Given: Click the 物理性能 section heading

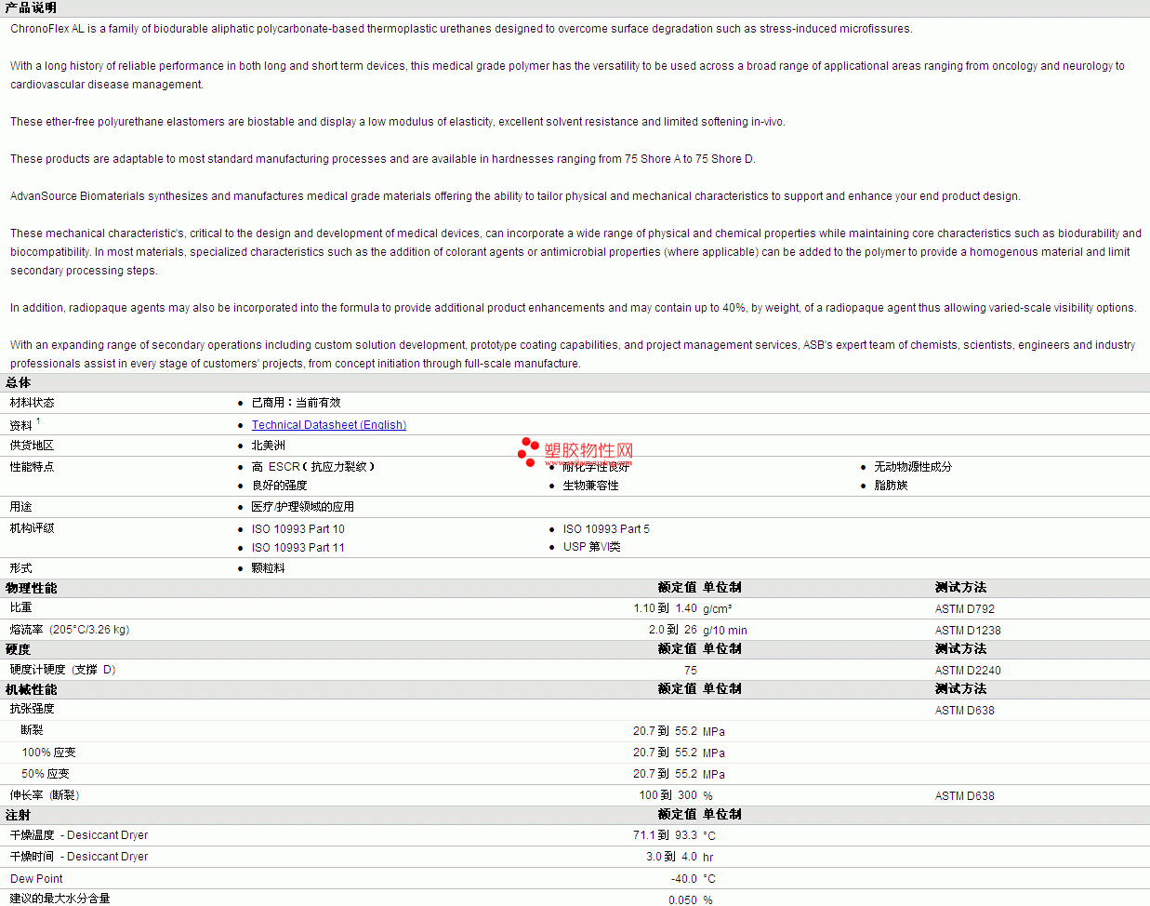Looking at the screenshot, I should (x=32, y=589).
